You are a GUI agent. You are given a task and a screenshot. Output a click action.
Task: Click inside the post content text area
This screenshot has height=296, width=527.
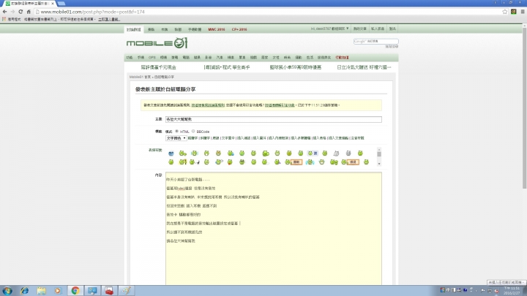(x=273, y=229)
